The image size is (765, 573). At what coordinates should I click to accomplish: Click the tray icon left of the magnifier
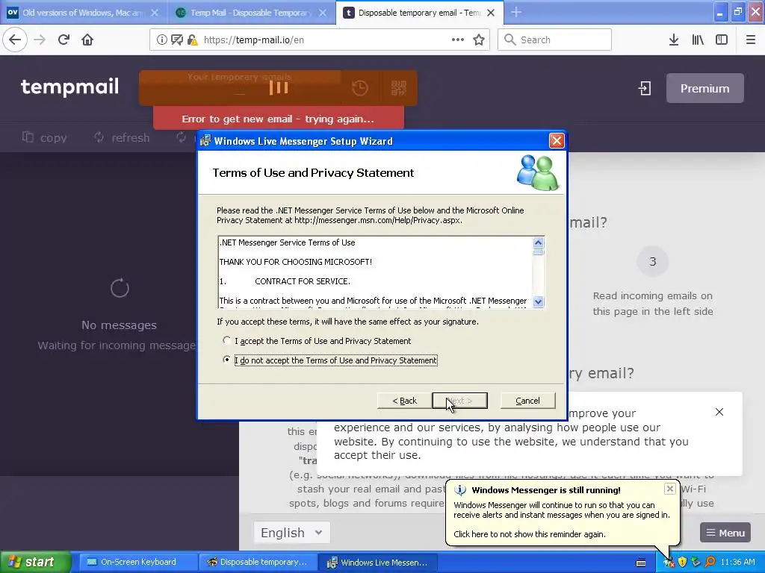pos(696,563)
